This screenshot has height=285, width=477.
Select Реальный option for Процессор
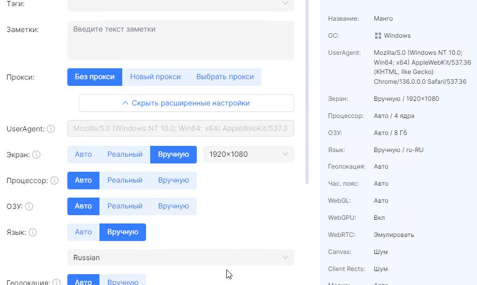125,180
